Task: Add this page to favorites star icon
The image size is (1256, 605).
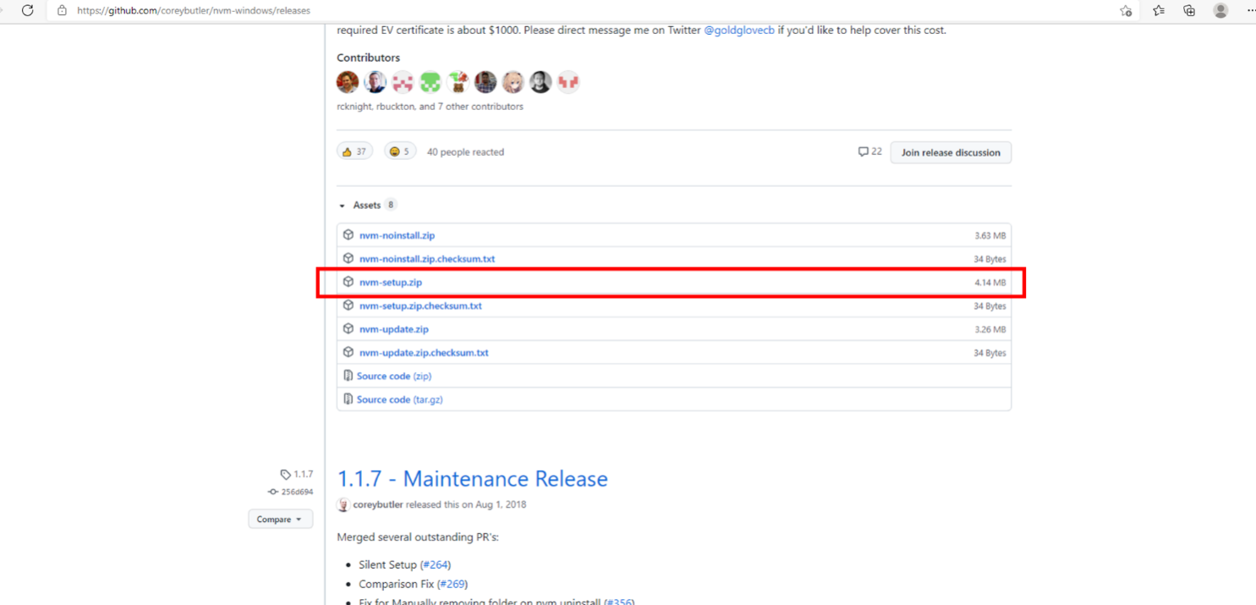Action: (x=1126, y=10)
